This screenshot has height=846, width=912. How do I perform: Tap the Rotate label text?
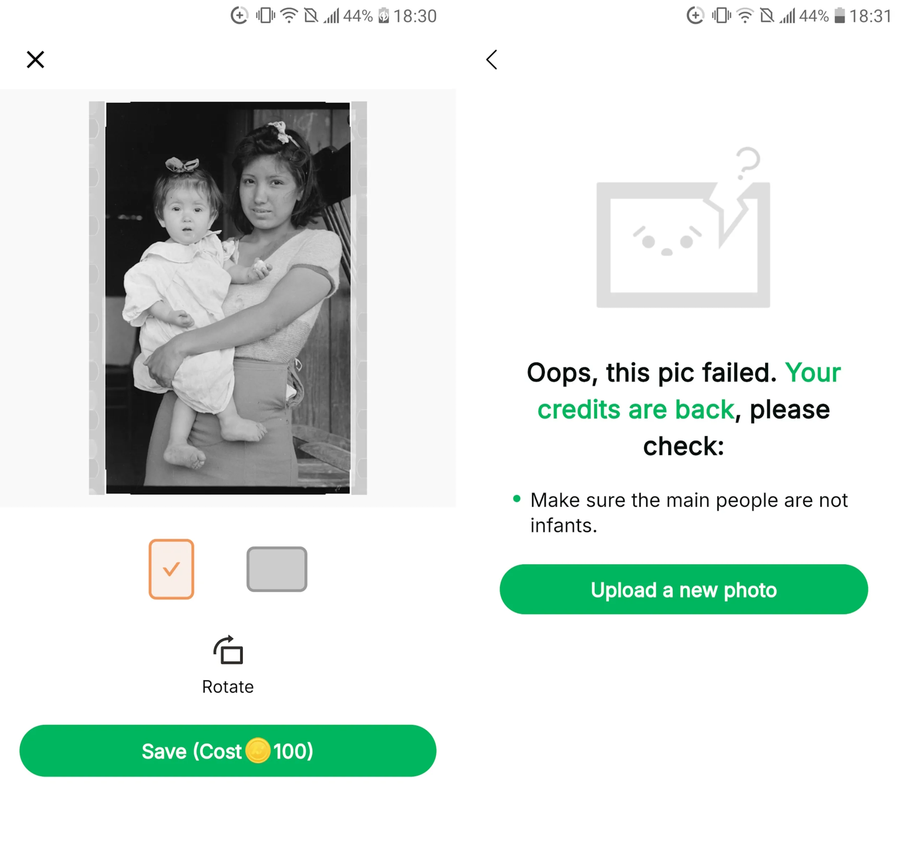tap(228, 687)
